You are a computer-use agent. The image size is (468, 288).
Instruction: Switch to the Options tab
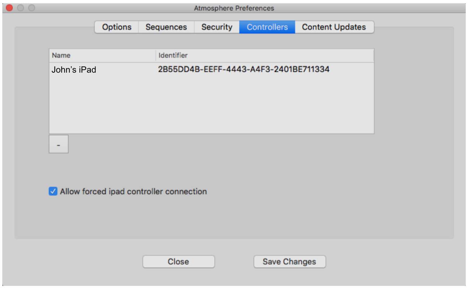coord(117,27)
